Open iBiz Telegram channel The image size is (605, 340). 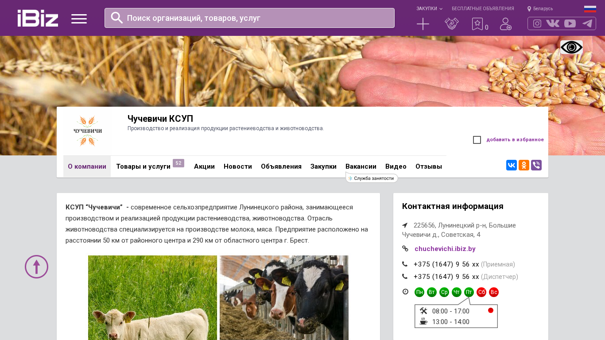(587, 23)
